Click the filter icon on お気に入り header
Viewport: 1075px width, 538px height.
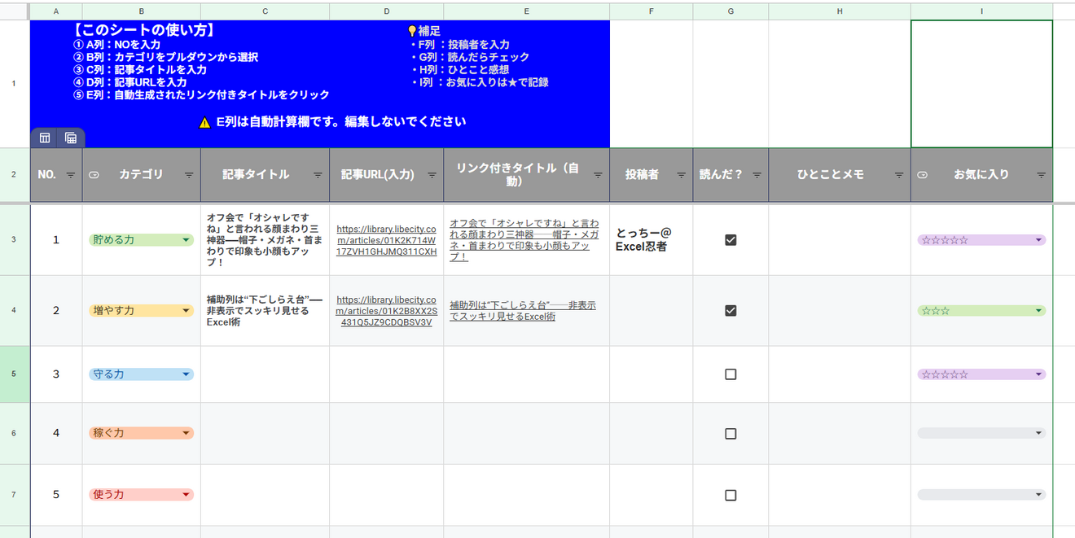pyautogui.click(x=1041, y=175)
